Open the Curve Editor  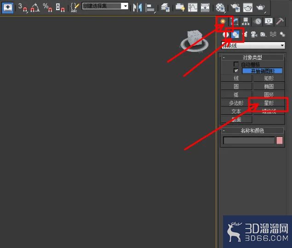193,8
